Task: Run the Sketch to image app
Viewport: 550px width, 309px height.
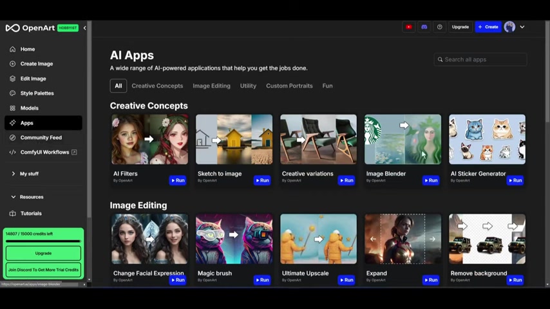Action: tap(261, 181)
